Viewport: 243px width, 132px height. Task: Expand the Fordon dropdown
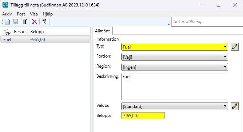(x=175, y=57)
